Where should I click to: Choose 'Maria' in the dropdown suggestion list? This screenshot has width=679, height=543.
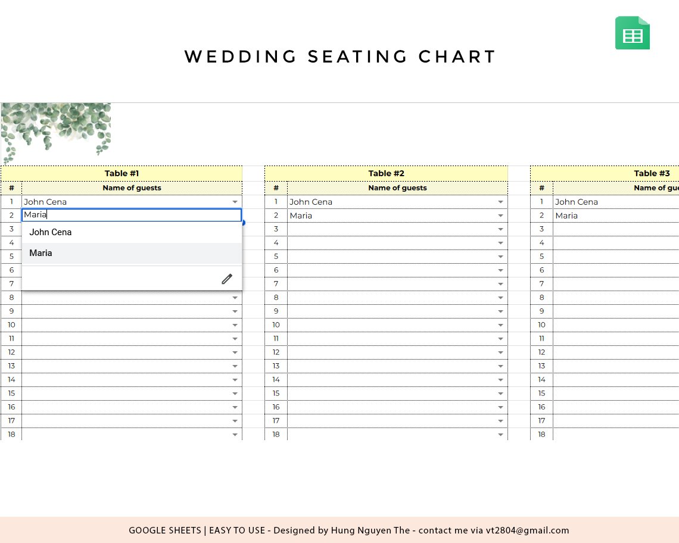[x=132, y=253]
